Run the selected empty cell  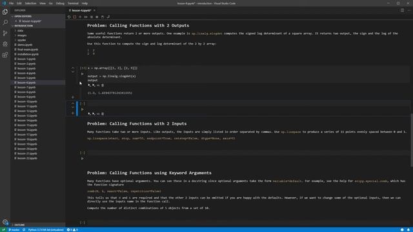(x=83, y=109)
